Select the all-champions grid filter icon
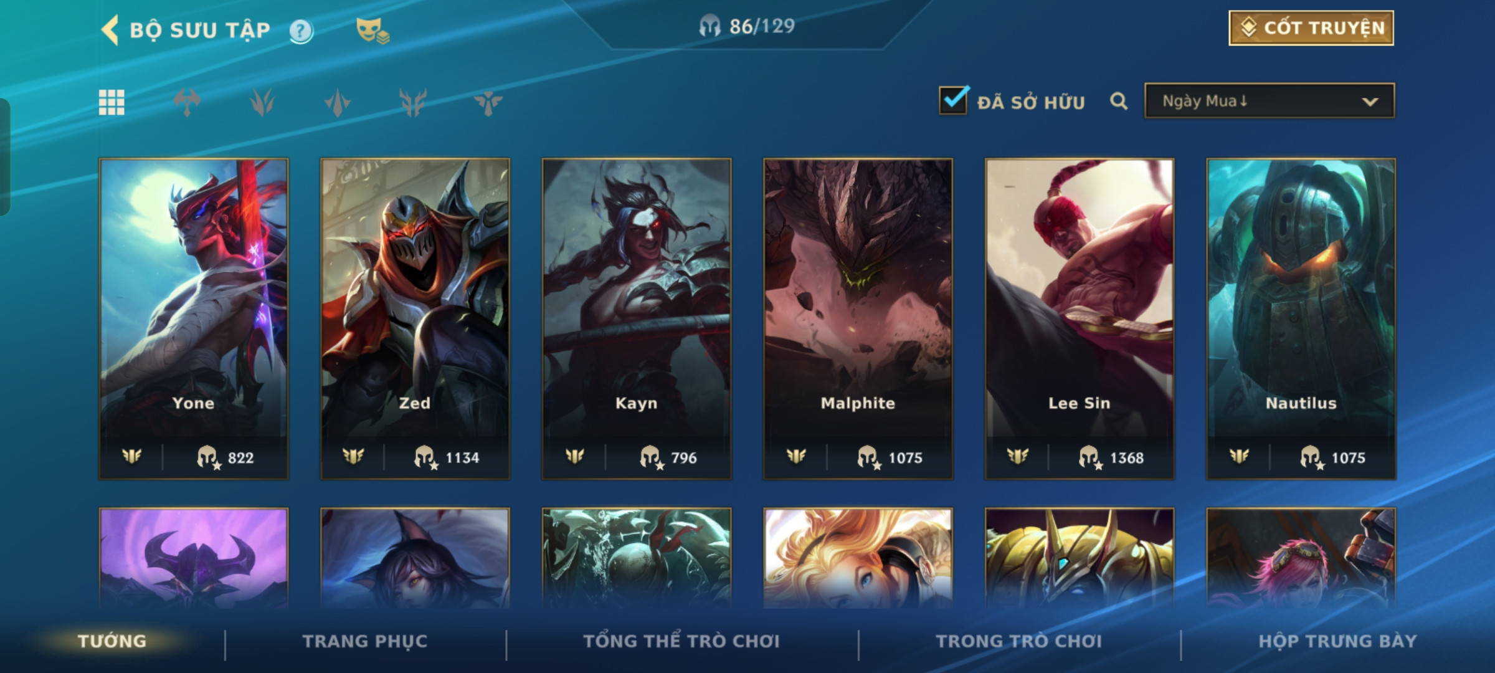The image size is (1495, 673). coord(112,102)
